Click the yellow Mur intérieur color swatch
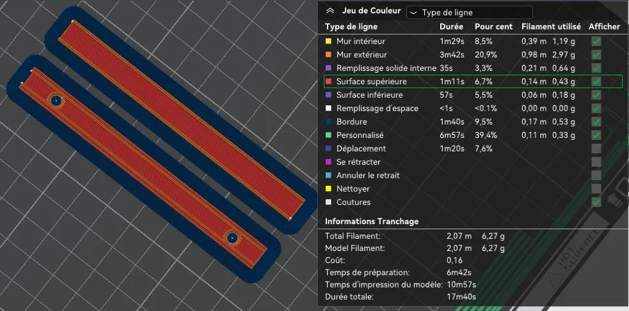 [x=328, y=42]
